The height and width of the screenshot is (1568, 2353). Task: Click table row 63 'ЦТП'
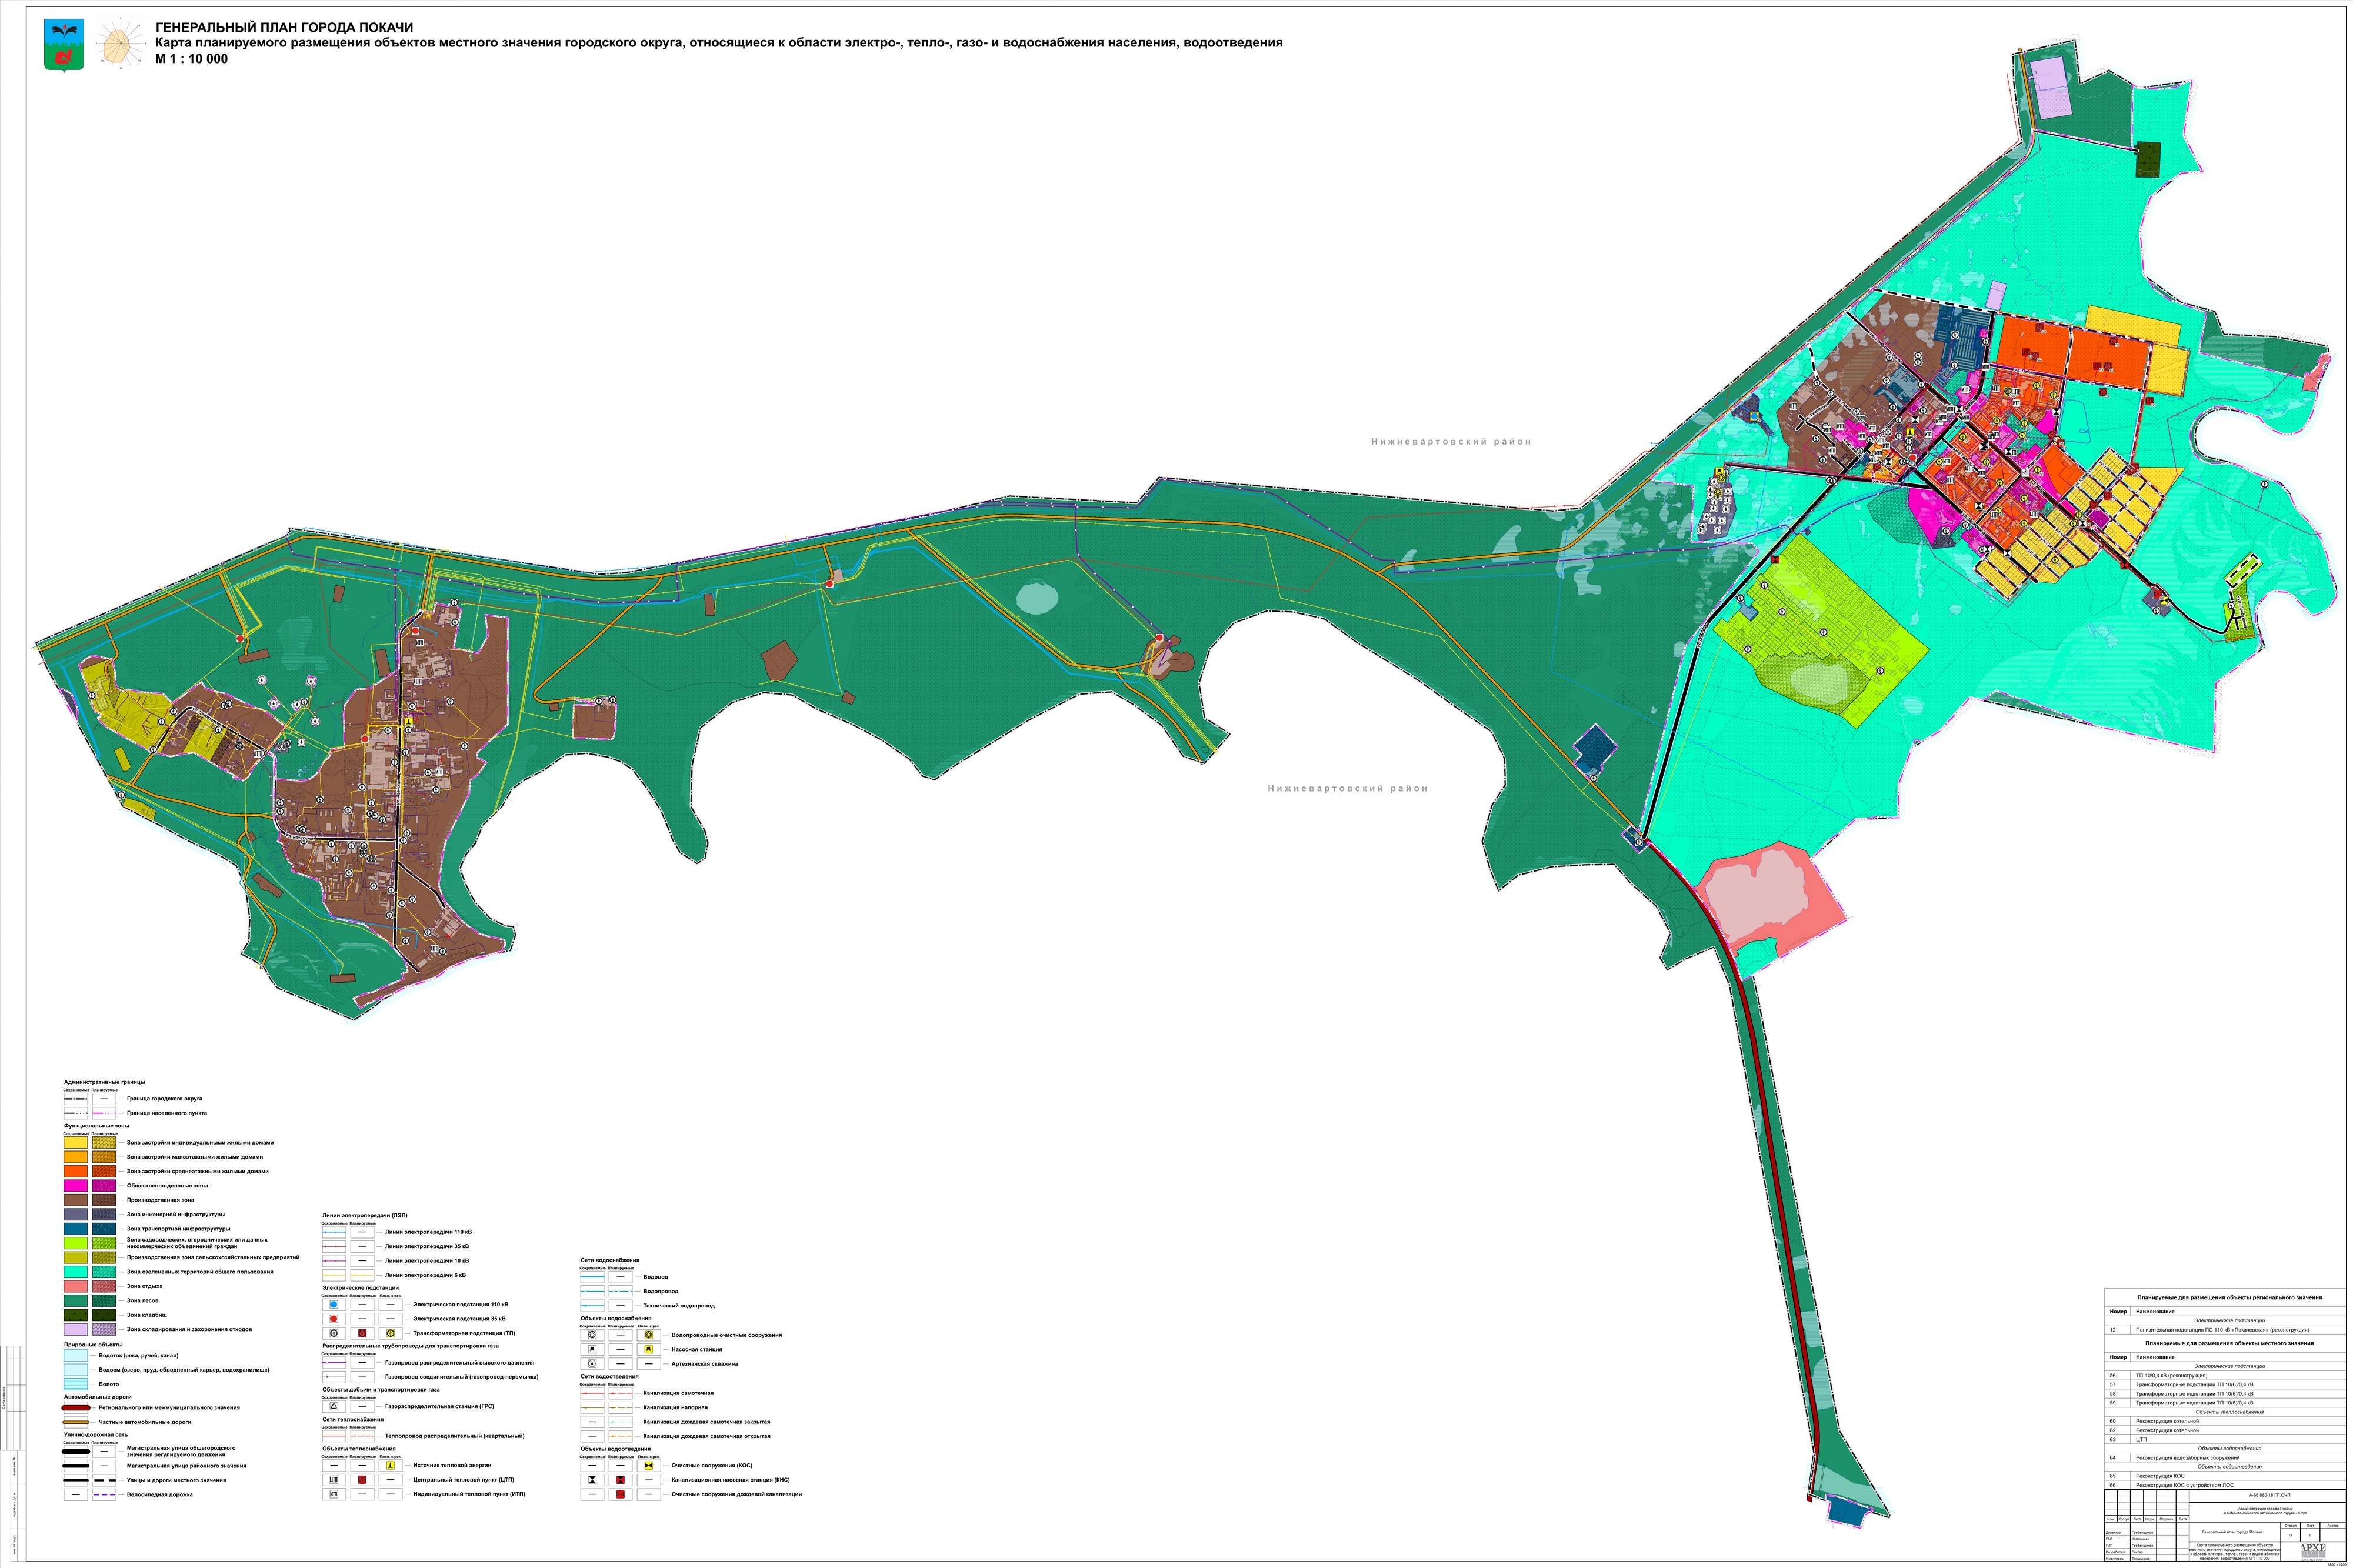click(x=2224, y=1440)
